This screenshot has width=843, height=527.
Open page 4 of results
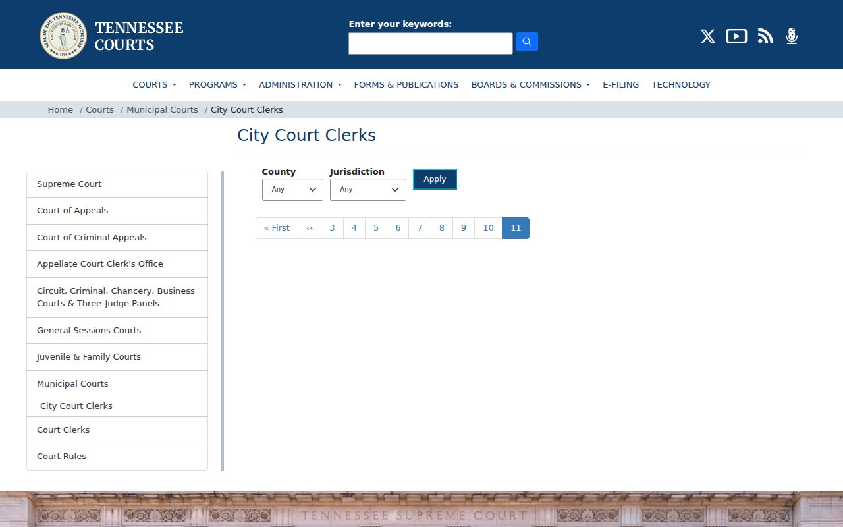[x=354, y=228]
